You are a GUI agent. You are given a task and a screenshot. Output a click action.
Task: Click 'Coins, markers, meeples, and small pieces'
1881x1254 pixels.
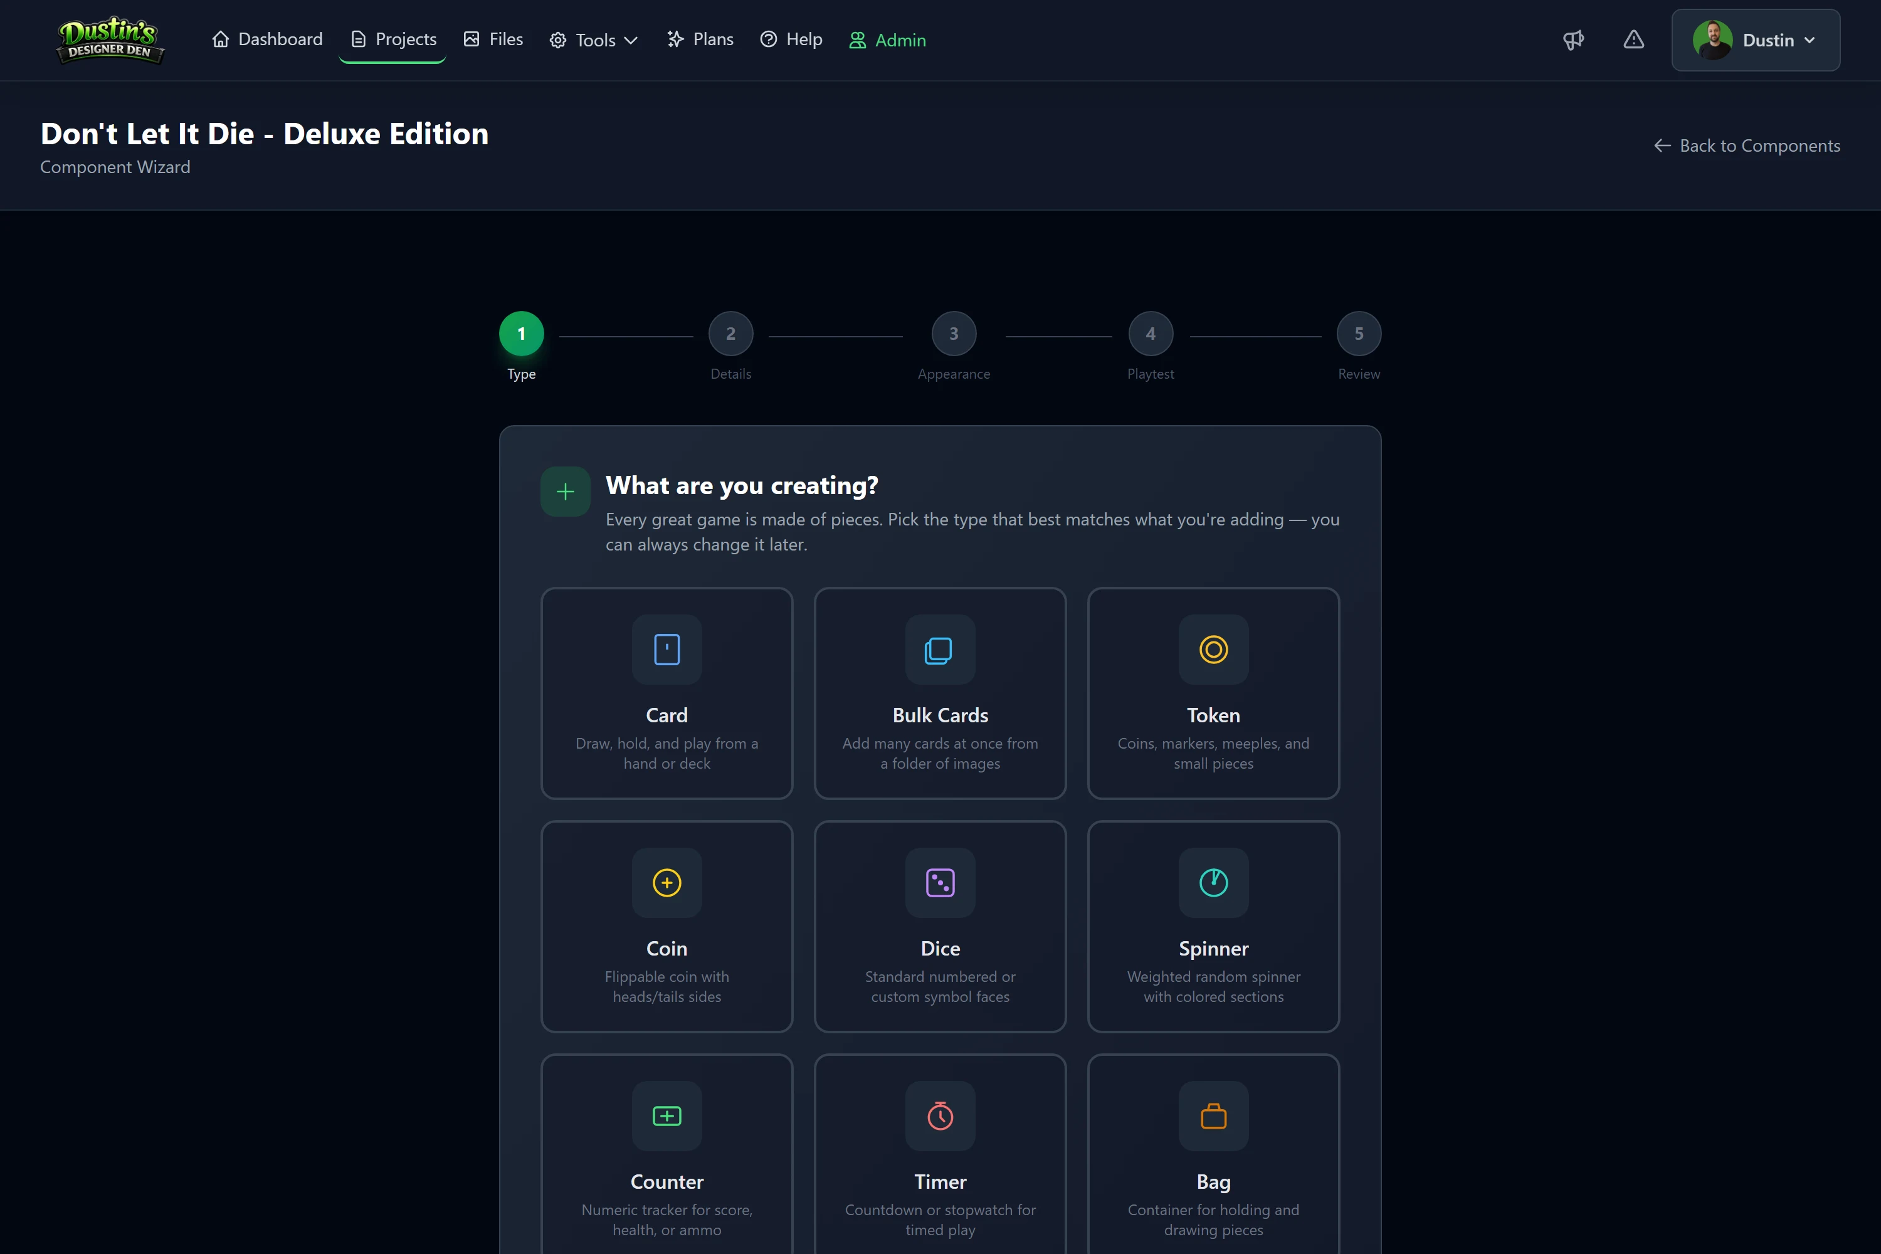(x=1213, y=754)
